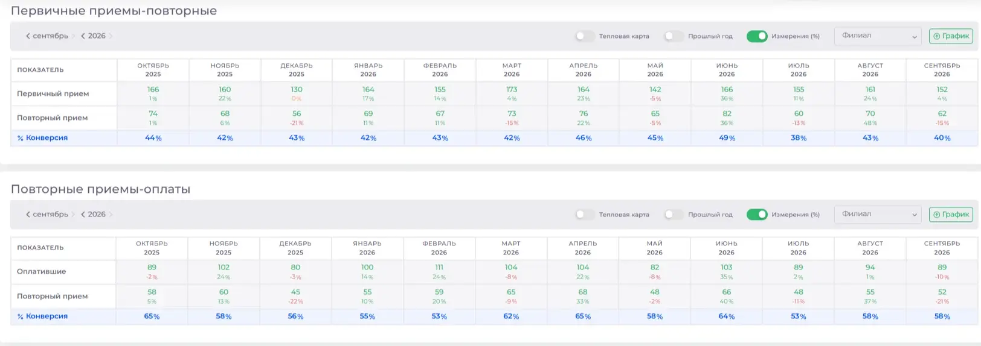Enable Прошлый год toggle in payments section
This screenshot has width=981, height=346.
(674, 215)
